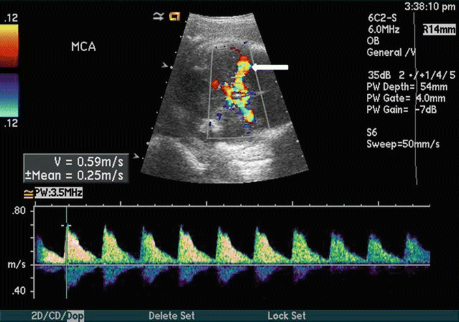
Task: Click the .80 velocity scale label
Action: pos(18,211)
